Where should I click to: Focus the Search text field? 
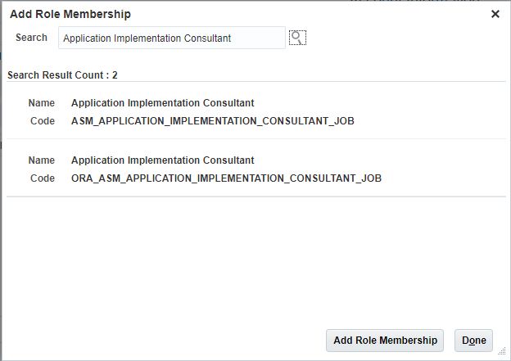tap(172, 38)
